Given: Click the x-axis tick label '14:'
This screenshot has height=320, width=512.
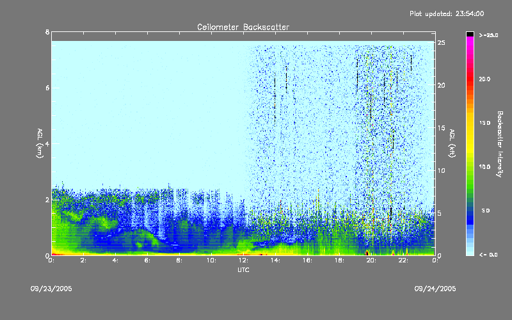Looking at the screenshot, I should click(x=275, y=260).
